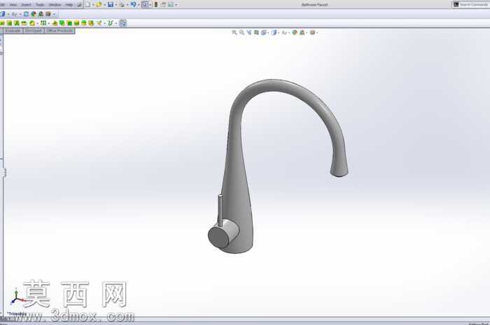Open View Orientation in heads-up toolbar

coord(264,32)
